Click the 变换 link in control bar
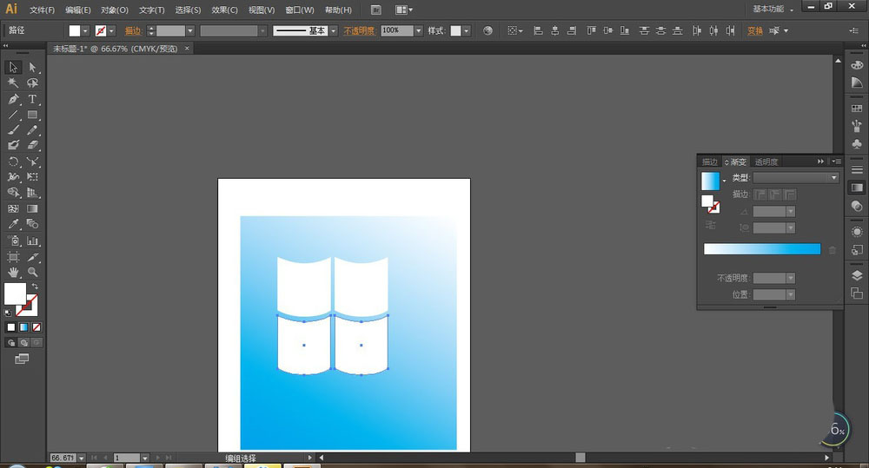This screenshot has width=869, height=468. (755, 30)
